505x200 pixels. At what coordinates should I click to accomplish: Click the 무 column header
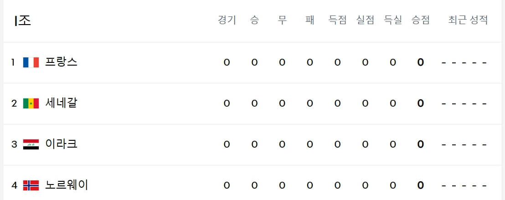(x=282, y=21)
